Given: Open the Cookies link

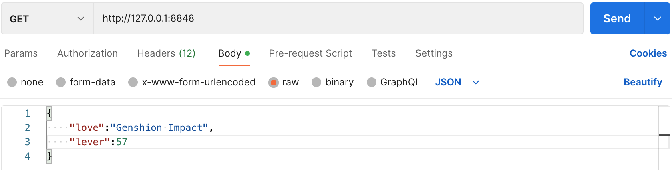Looking at the screenshot, I should (x=648, y=53).
